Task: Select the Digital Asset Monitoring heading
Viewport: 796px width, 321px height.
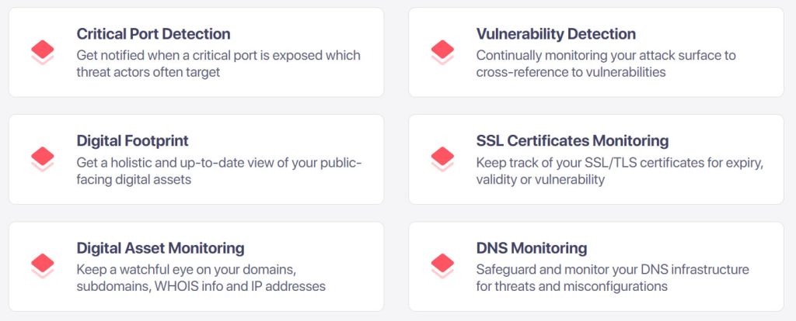Action: point(160,248)
